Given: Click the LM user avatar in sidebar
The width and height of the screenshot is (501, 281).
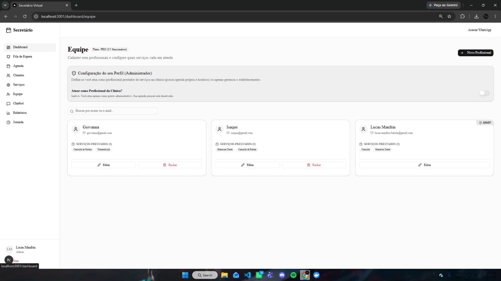Looking at the screenshot, I should (9, 249).
